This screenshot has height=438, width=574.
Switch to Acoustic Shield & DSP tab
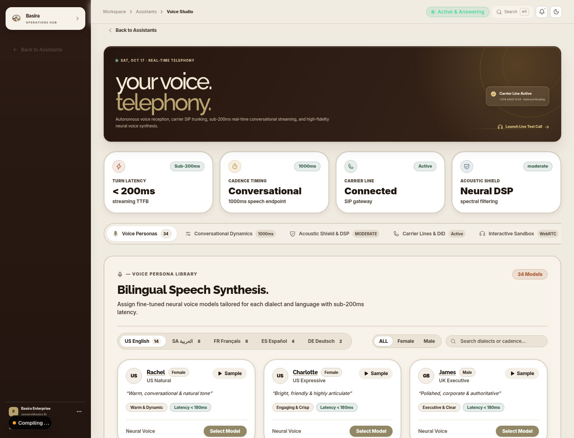tap(334, 234)
